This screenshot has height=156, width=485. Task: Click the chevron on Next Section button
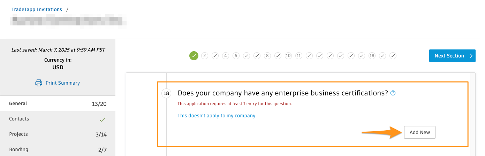471,56
